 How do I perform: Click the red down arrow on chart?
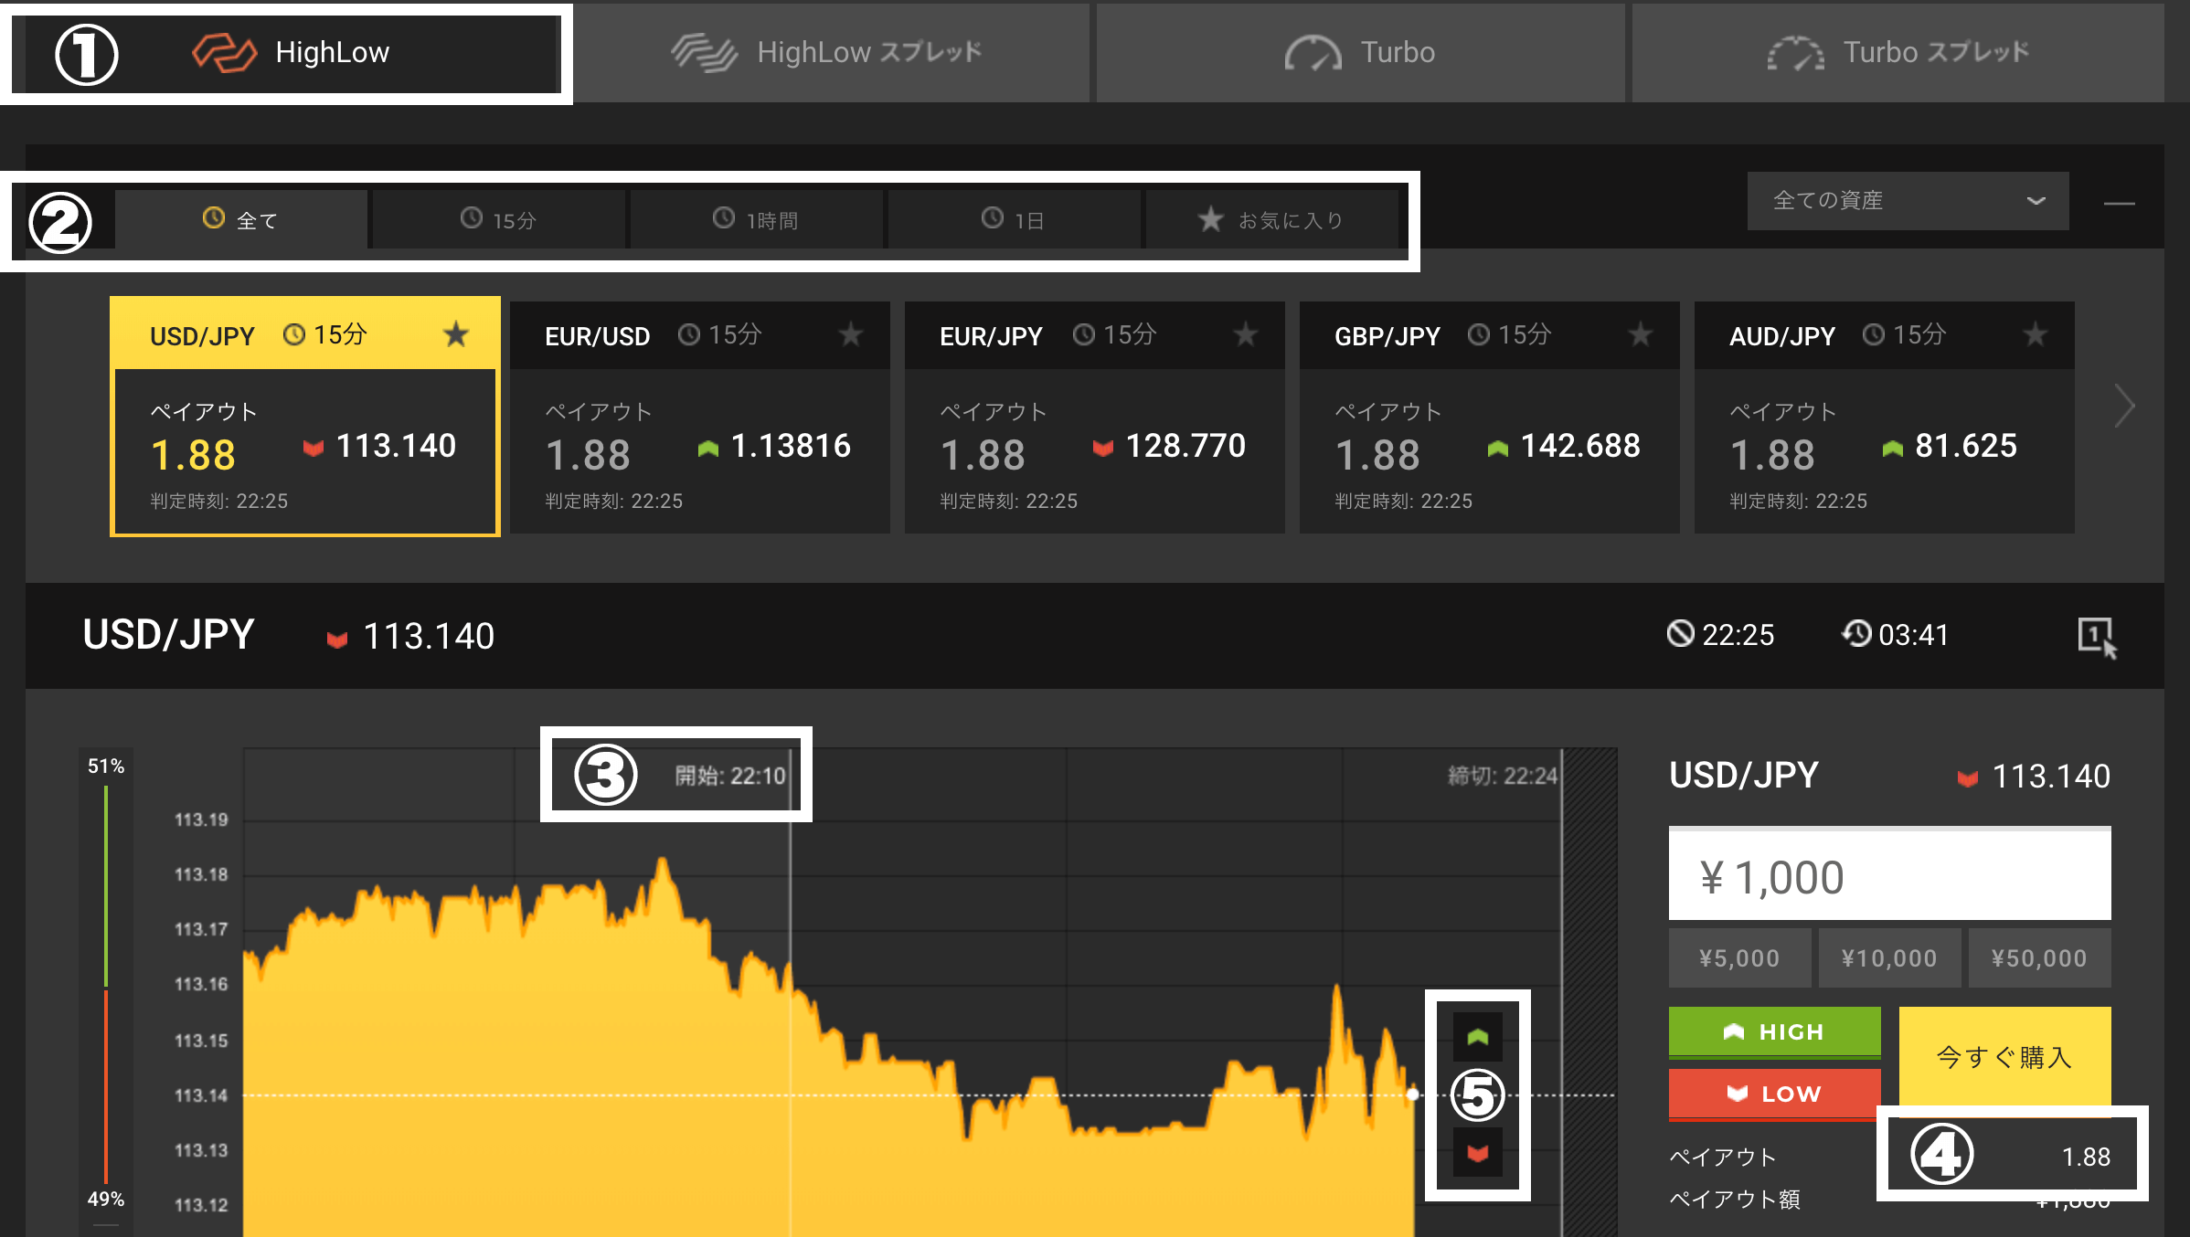(1478, 1154)
